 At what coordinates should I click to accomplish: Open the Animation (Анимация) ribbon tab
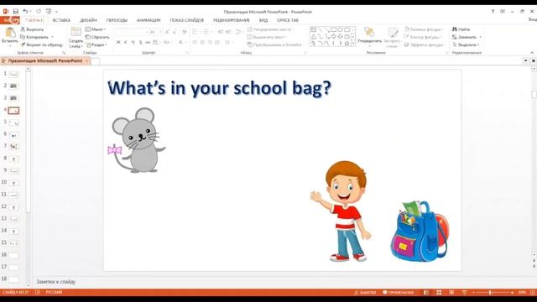point(149,20)
